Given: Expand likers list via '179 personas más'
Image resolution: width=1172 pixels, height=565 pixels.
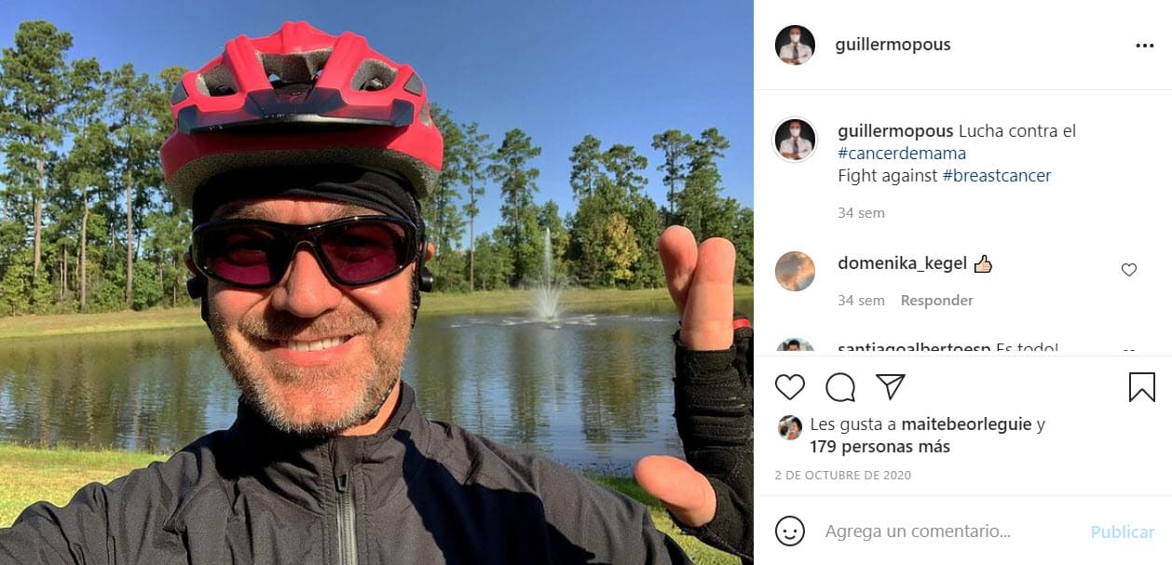Looking at the screenshot, I should [881, 446].
